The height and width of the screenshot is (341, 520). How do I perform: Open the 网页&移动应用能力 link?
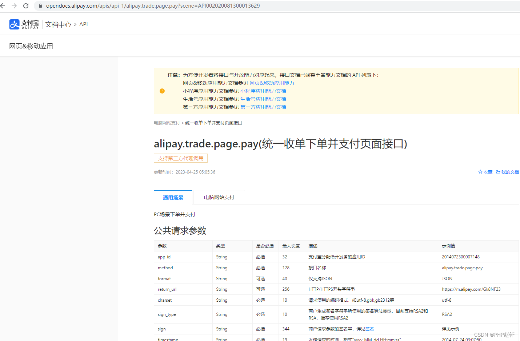coord(272,83)
